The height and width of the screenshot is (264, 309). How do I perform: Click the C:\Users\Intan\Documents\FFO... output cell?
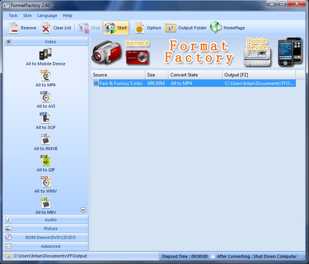259,83
